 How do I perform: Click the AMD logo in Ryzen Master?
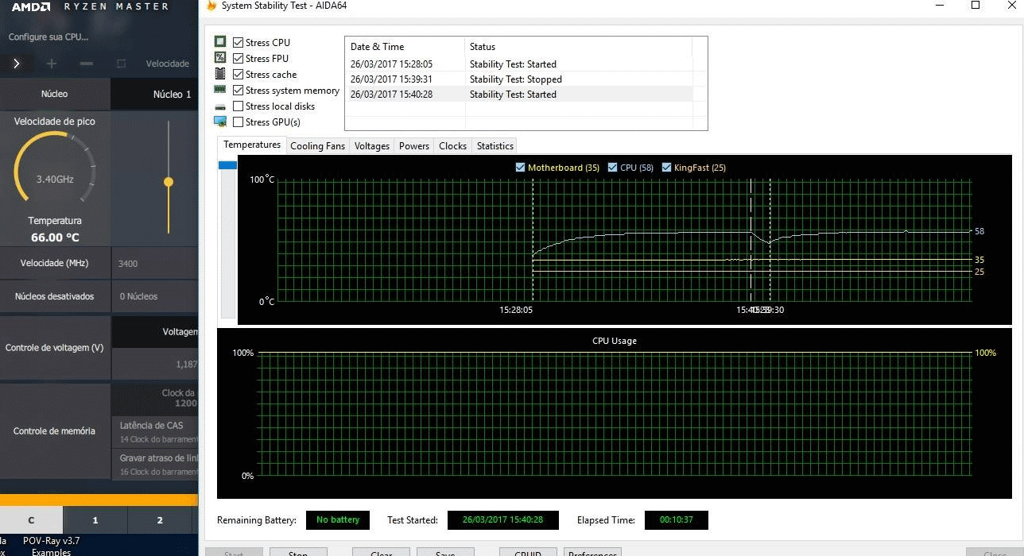[32, 6]
